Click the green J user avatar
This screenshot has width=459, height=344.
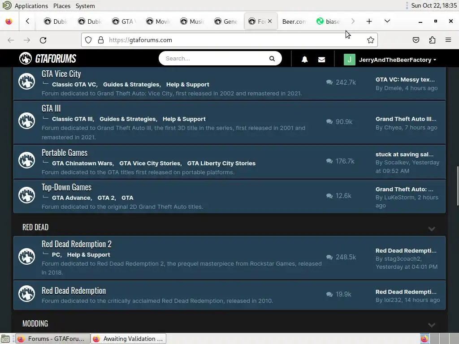point(349,60)
